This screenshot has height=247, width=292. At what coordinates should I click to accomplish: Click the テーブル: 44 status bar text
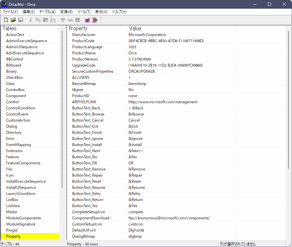pos(10,244)
